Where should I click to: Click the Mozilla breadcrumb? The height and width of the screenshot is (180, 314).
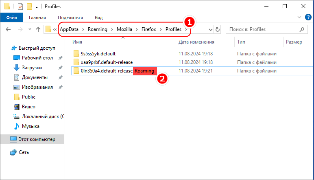(x=124, y=29)
